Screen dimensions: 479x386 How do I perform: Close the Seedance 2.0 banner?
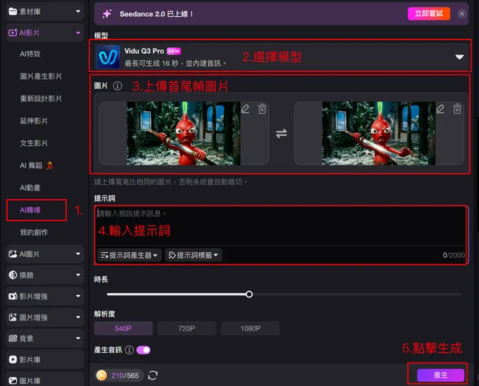pos(462,14)
